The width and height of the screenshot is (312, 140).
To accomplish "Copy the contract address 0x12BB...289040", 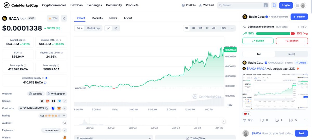I will [47, 108].
